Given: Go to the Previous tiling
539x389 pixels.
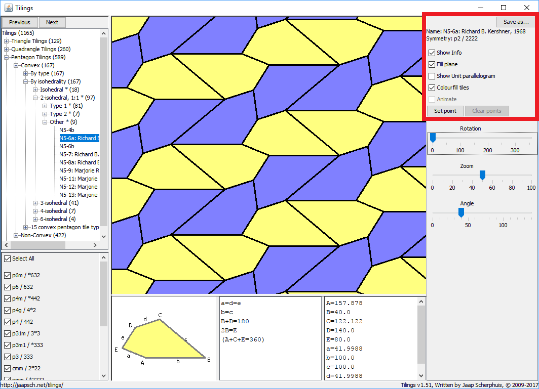Looking at the screenshot, I should point(20,22).
